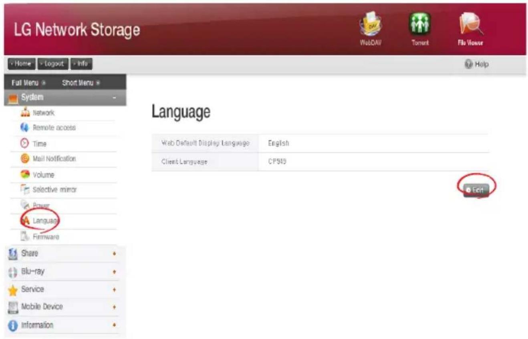The width and height of the screenshot is (528, 339).
Task: Click the Firmware menu icon
Action: pyautogui.click(x=25, y=237)
